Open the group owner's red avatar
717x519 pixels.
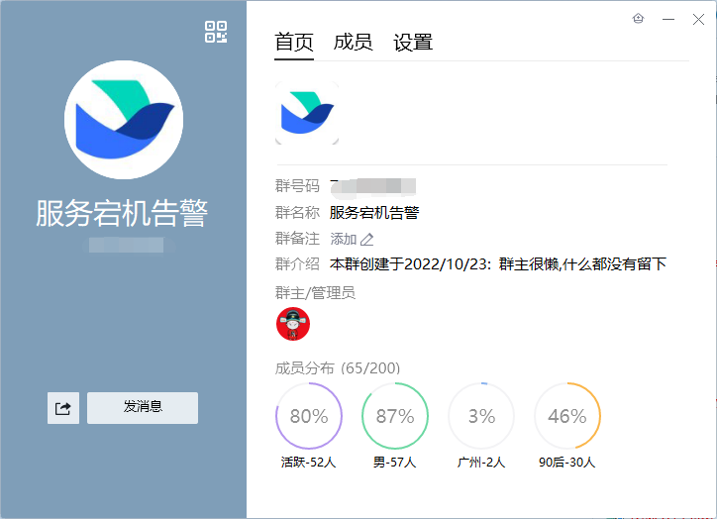click(x=293, y=324)
